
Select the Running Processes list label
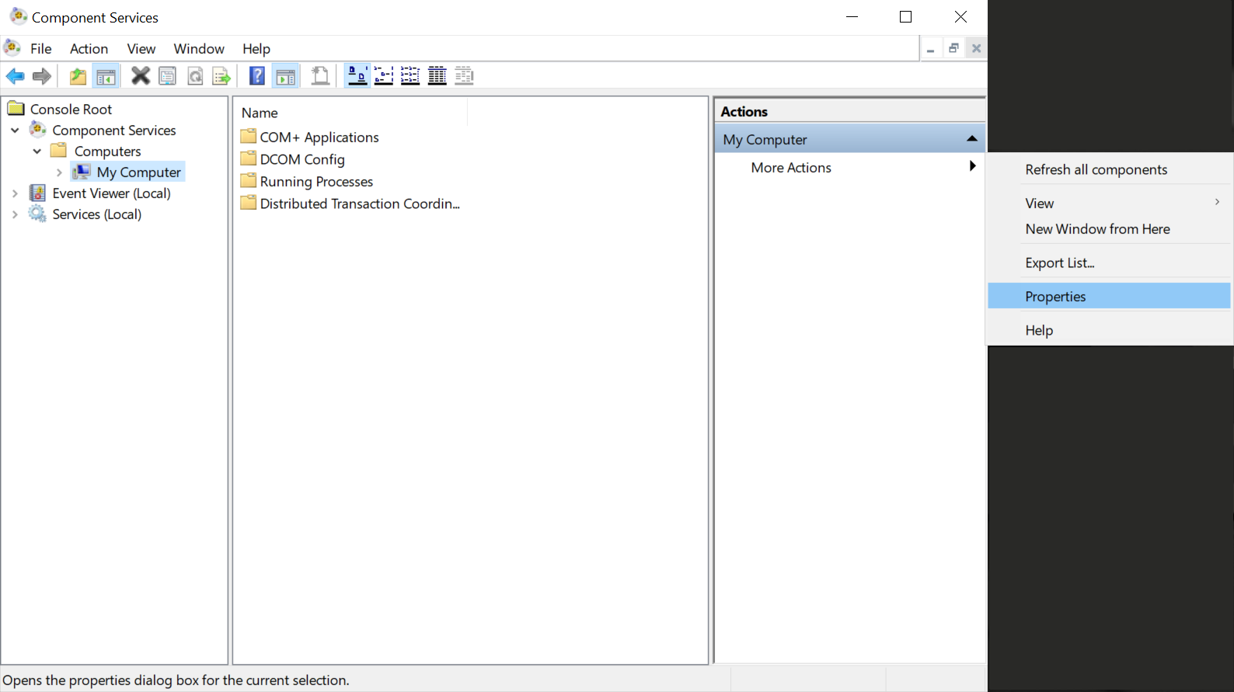[316, 182]
